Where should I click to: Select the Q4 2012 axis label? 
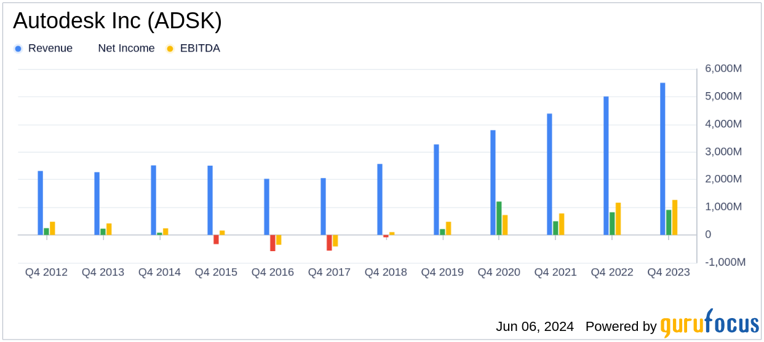coord(46,272)
